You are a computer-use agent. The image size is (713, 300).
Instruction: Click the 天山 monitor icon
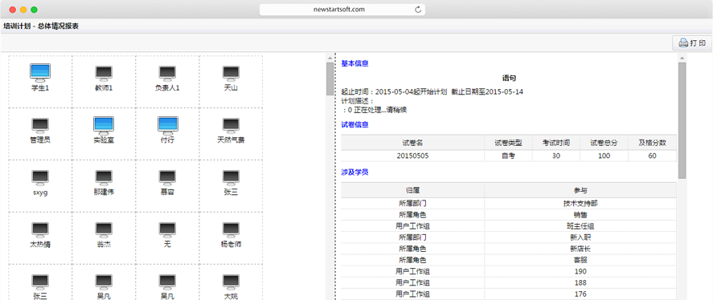pos(231,74)
